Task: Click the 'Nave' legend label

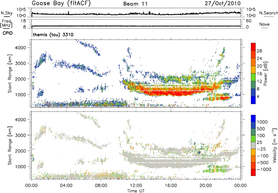Action: click(x=264, y=24)
